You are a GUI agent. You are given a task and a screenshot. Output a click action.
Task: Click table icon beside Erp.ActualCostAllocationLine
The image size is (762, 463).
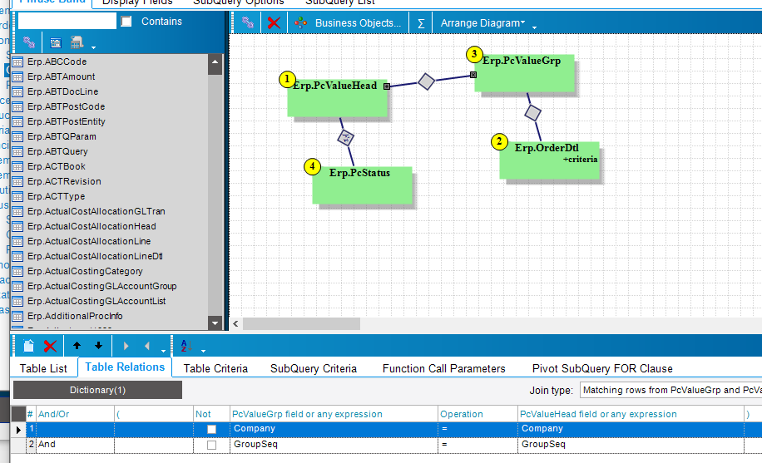(x=17, y=241)
